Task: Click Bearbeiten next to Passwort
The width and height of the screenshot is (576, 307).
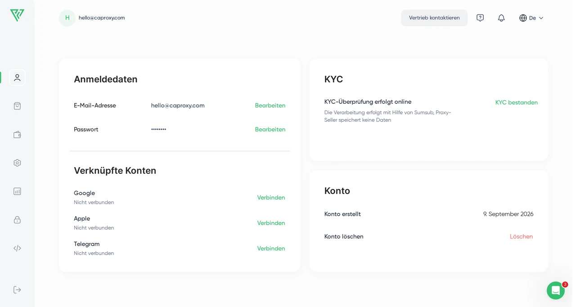Action: [270, 129]
